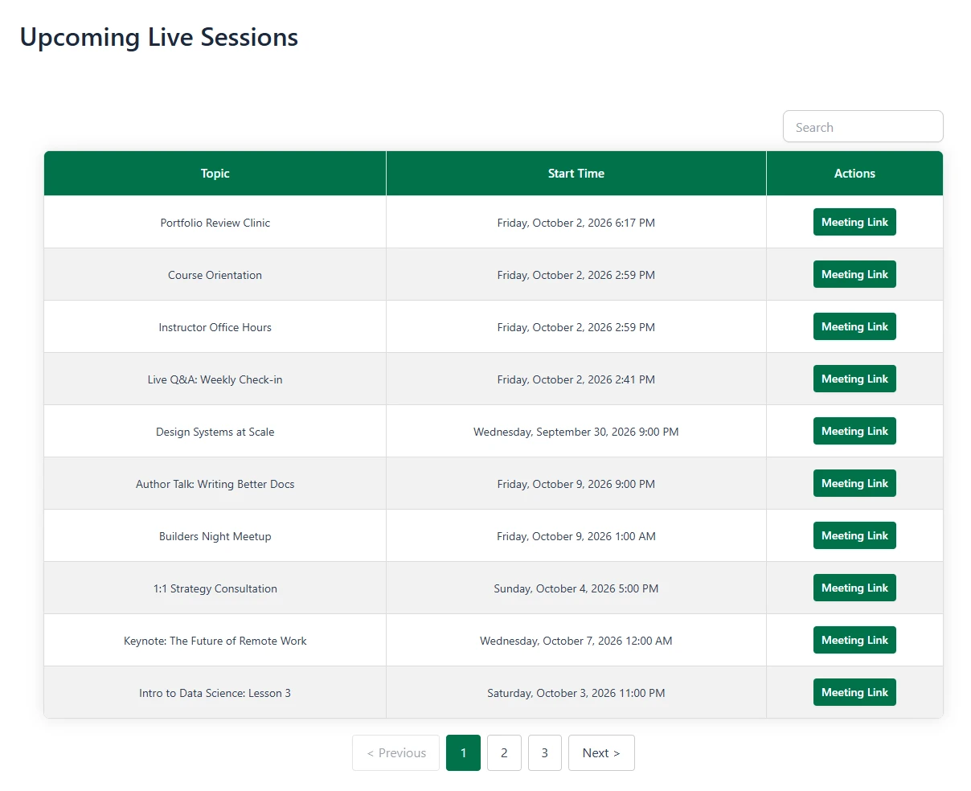
Task: Open Meeting Link for Author Talk: Writing Better Docs
Action: click(854, 483)
